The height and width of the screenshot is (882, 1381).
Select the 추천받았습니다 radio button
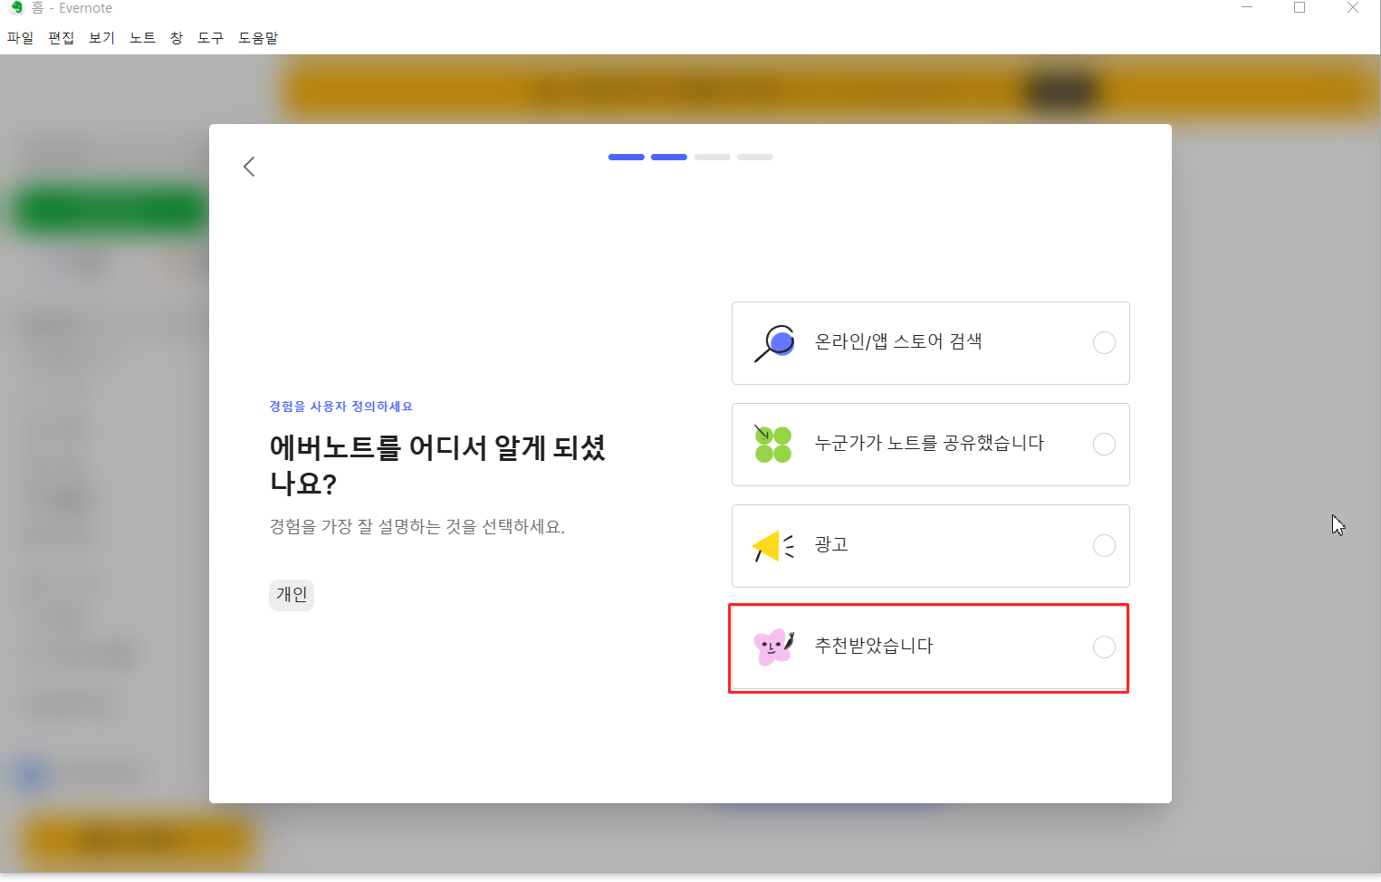(1104, 647)
